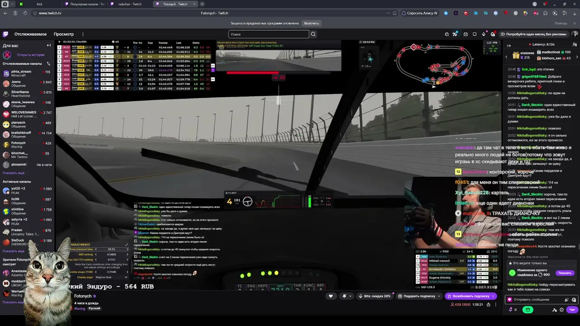Open the browser tab list dropdown

[13, 4]
